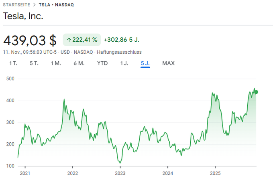Viewport: 273px width, 182px height.
Task: Choose the YTD range tab
Action: [102, 63]
